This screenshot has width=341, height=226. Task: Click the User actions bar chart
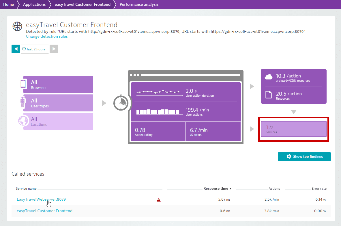coord(159,112)
